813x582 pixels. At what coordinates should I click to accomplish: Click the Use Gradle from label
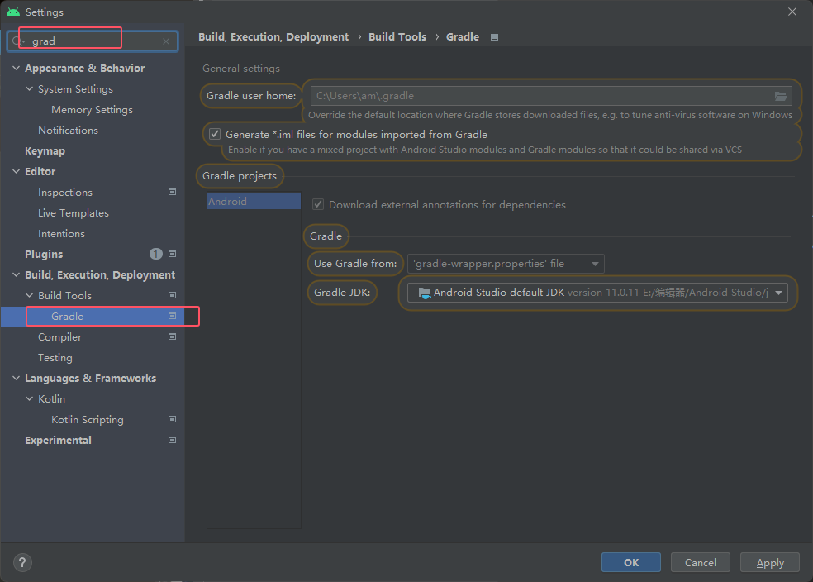pyautogui.click(x=355, y=264)
